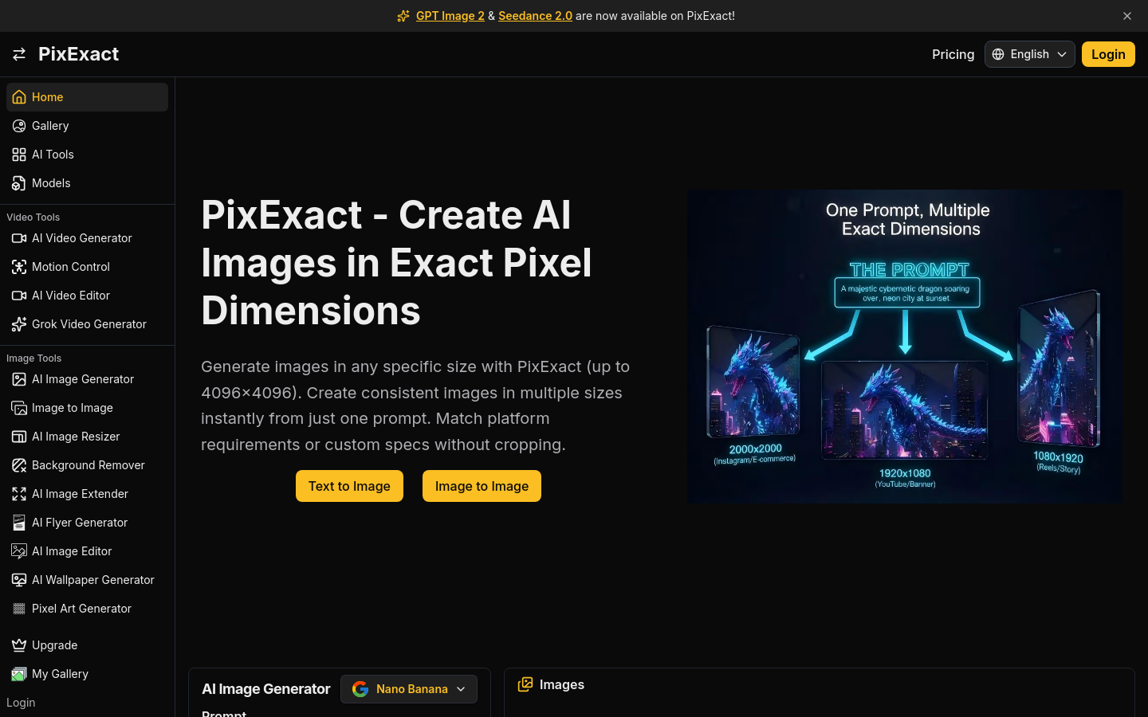Click the Image to Image sidebar icon
This screenshot has height=717, width=1148.
(x=19, y=408)
